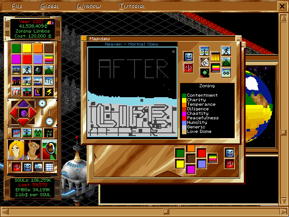Select the floating building icon in left panel
The height and width of the screenshot is (217, 289).
[38, 70]
